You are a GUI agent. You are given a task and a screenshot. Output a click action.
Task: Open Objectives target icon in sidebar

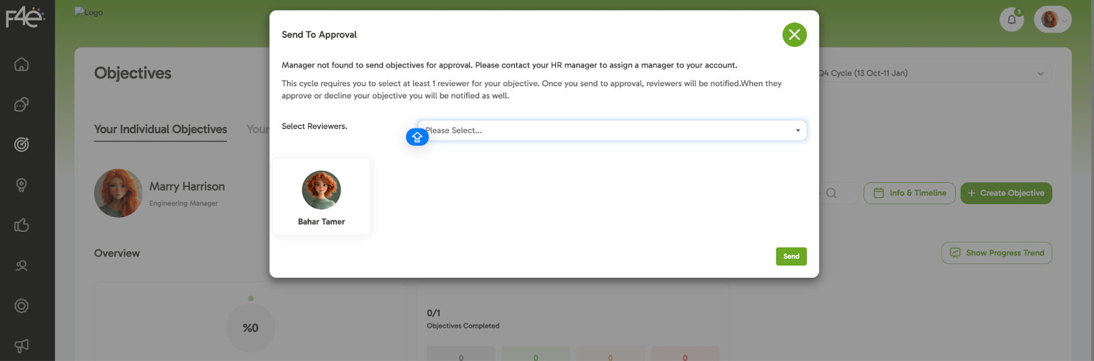(22, 145)
